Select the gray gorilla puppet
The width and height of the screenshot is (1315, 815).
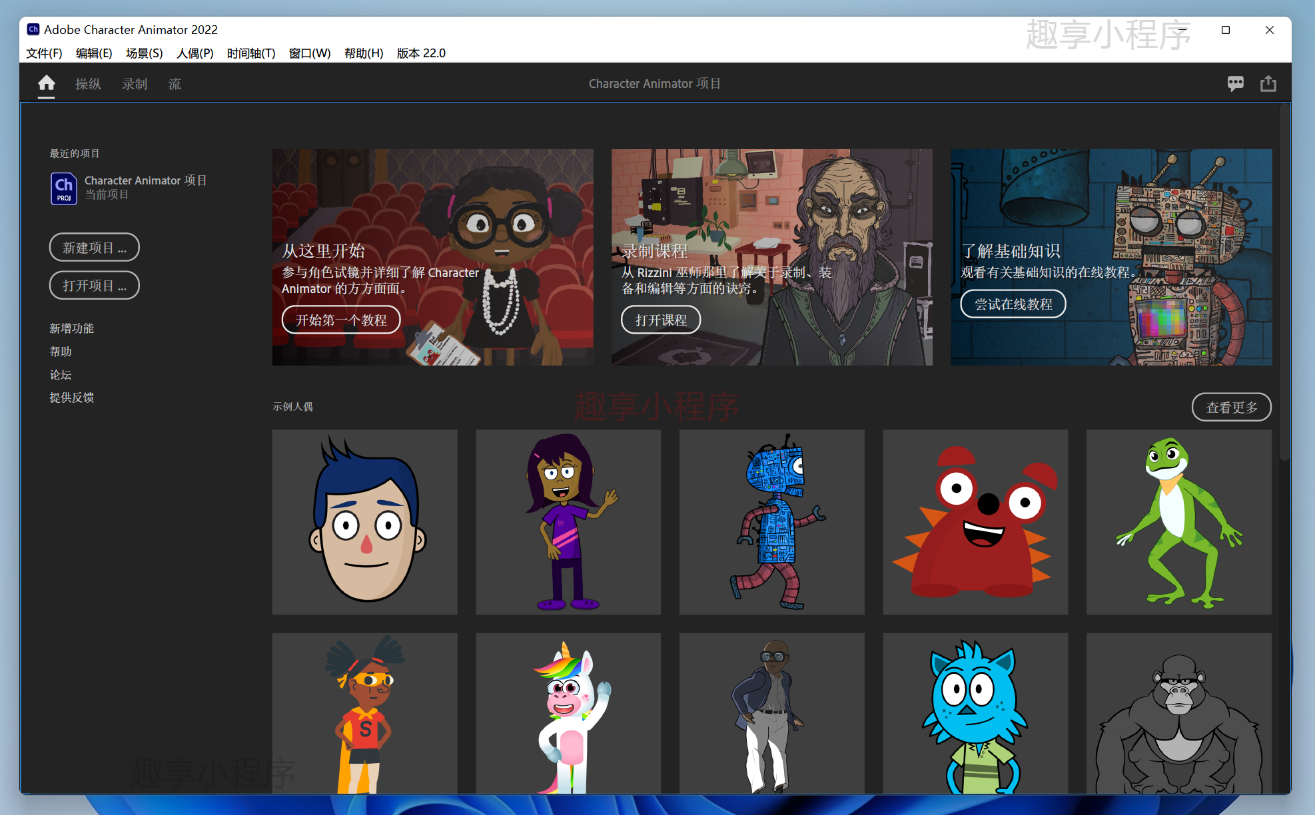pyautogui.click(x=1179, y=713)
